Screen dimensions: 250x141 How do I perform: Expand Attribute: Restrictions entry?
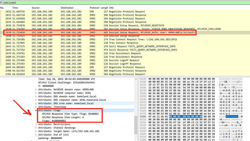coord(36,124)
